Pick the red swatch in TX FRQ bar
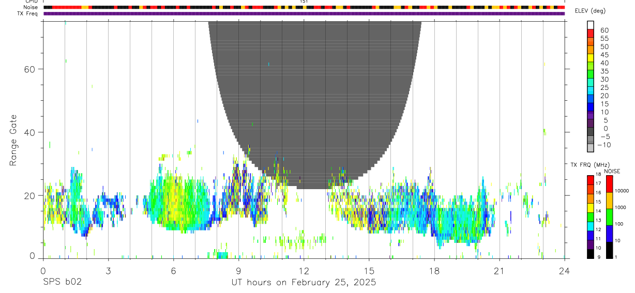 [x=590, y=180]
